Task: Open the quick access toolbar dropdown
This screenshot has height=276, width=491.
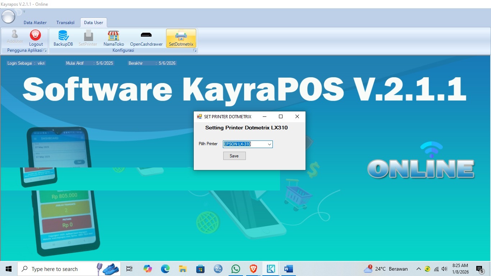Action: click(x=24, y=12)
